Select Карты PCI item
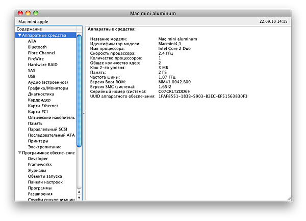 (38, 112)
